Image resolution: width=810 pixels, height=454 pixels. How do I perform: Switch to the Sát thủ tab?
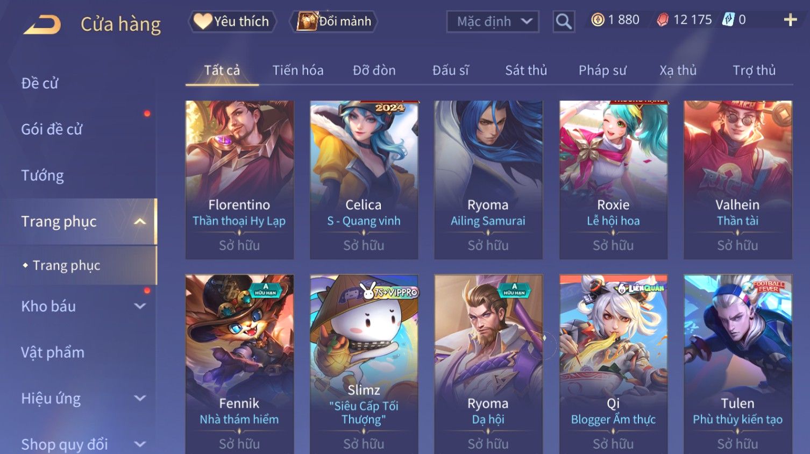tap(525, 70)
